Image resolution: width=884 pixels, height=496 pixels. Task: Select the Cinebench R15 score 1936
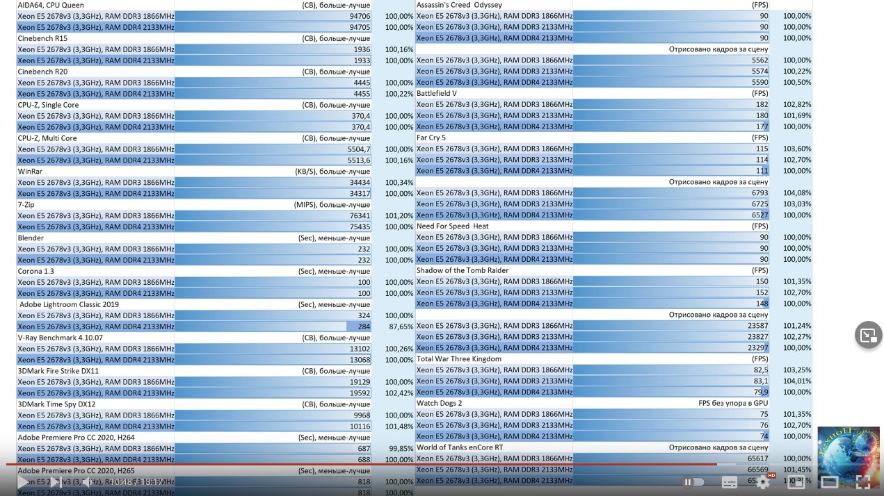tap(362, 49)
